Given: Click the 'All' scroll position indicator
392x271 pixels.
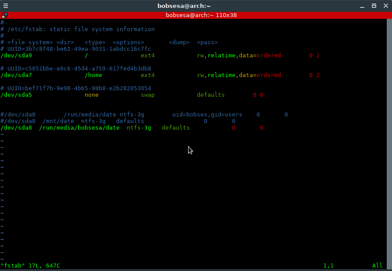Looking at the screenshot, I should (377, 265).
